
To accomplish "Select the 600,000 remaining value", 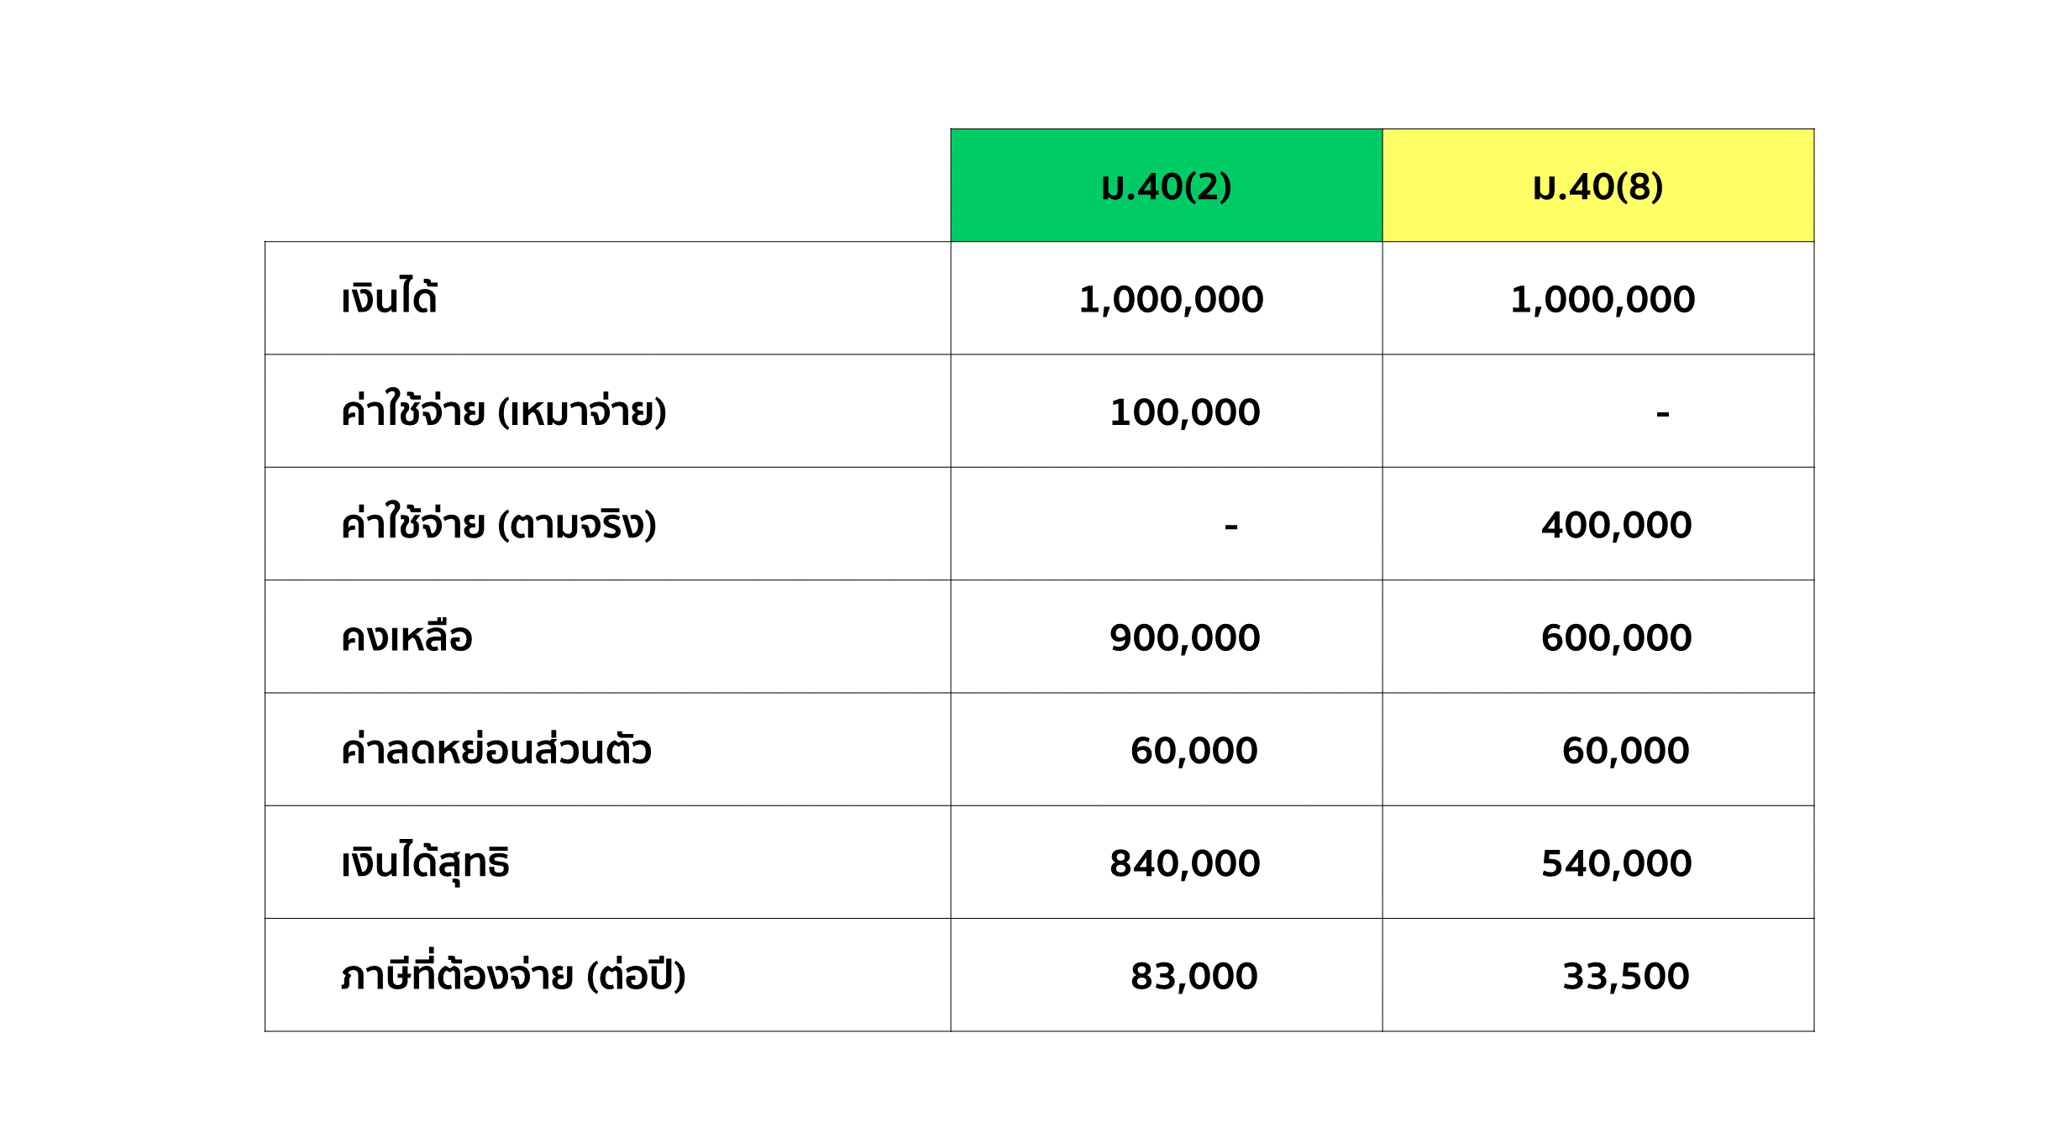I will [x=1616, y=637].
